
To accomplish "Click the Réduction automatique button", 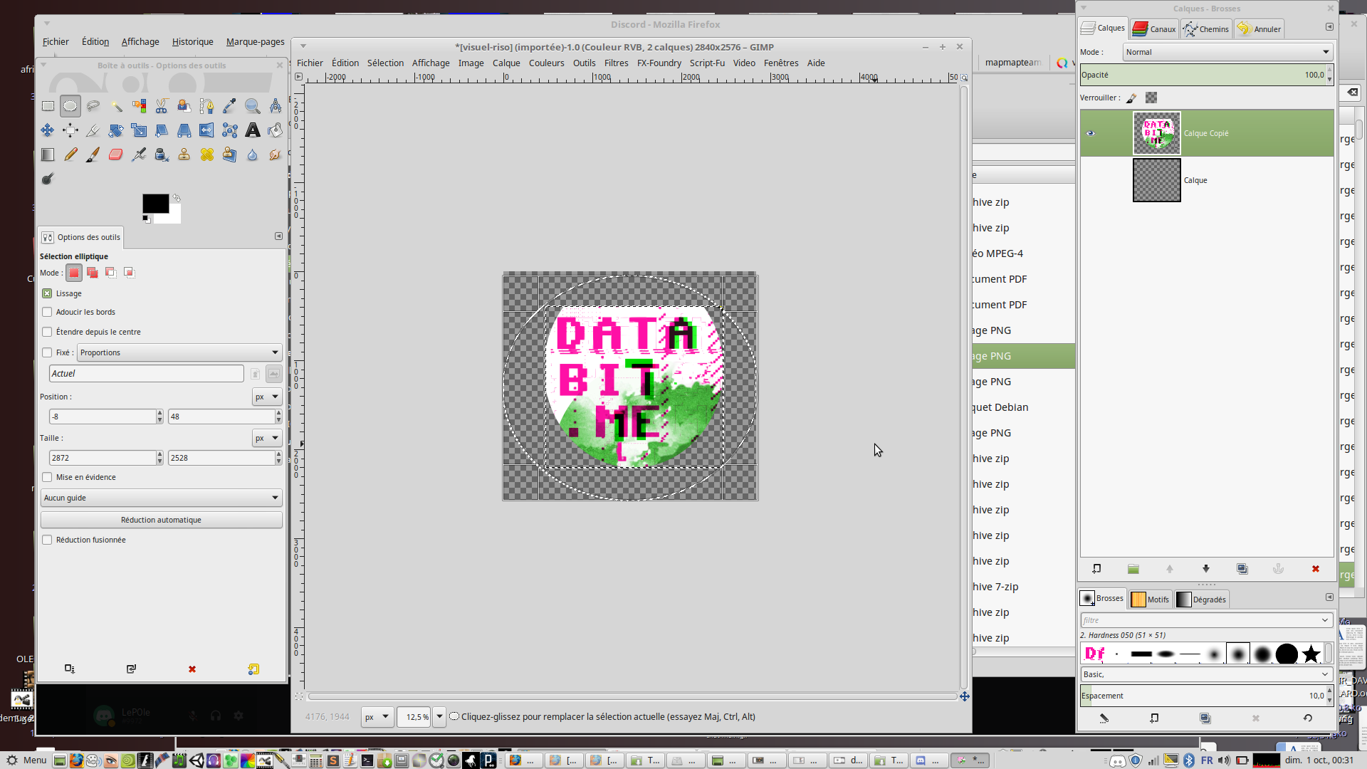I will pos(161,520).
